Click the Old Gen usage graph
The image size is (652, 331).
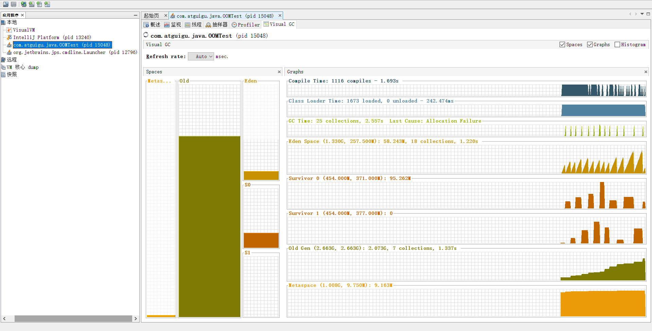tap(466, 266)
